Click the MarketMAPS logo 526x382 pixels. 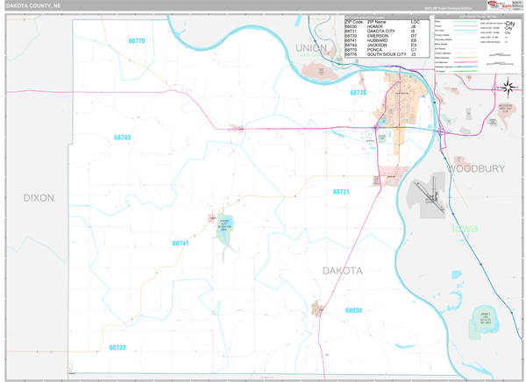click(501, 6)
